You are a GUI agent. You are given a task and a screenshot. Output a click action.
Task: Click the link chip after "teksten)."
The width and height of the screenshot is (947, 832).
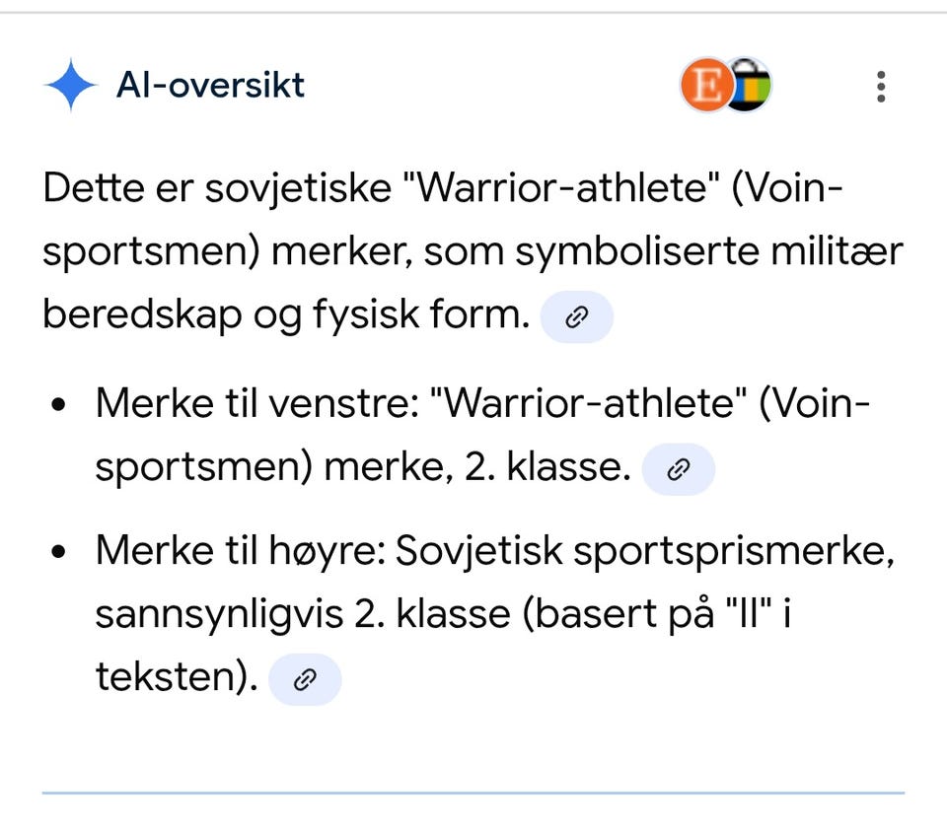(305, 679)
